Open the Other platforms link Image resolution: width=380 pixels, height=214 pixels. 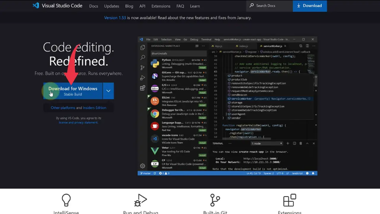click(63, 108)
